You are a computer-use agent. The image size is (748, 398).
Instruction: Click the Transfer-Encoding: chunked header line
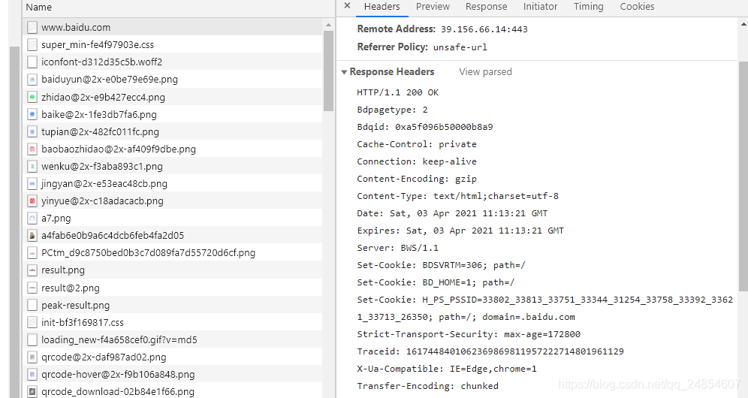coord(427,386)
